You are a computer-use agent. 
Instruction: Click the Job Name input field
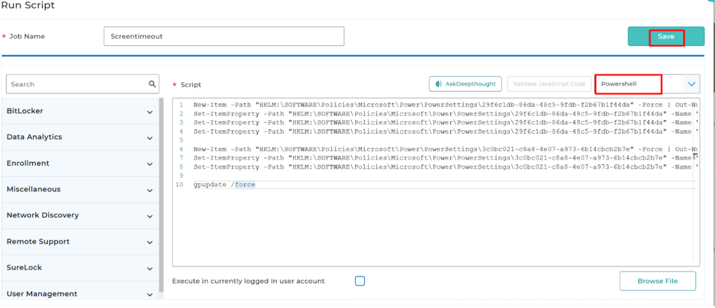[224, 36]
